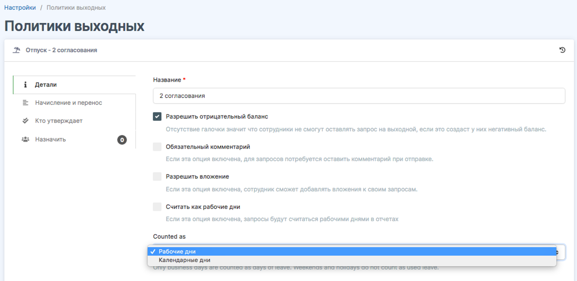Click Разрешить отрицательный баланс label text
The width and height of the screenshot is (577, 281).
tap(217, 116)
